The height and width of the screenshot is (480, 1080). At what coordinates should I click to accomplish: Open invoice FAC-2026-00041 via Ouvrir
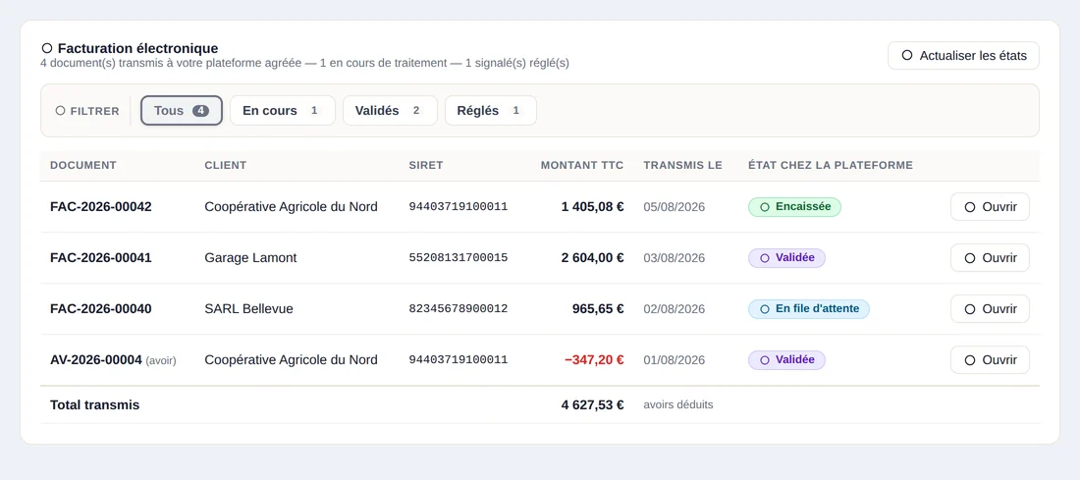tap(990, 257)
